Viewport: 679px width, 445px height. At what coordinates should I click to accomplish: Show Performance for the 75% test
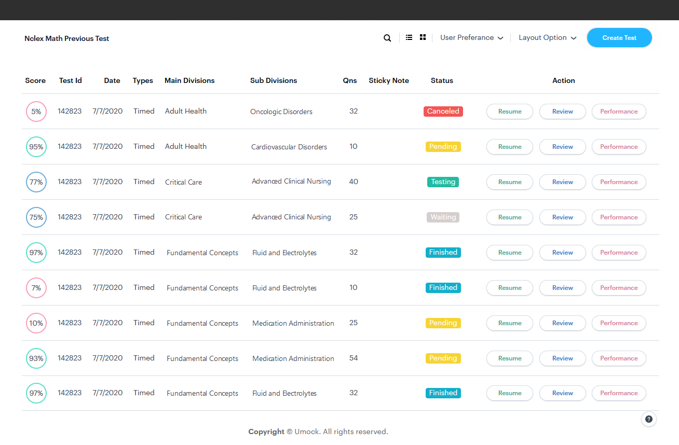(x=619, y=217)
